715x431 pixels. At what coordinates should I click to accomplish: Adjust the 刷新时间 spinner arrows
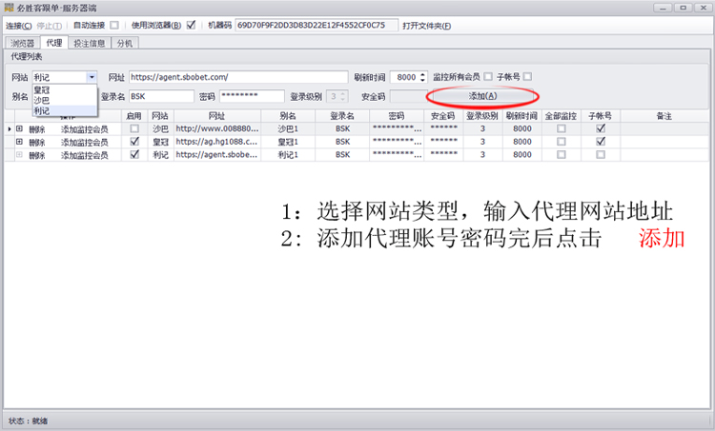coord(422,77)
